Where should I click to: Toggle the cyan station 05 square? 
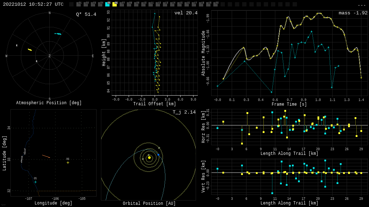click(x=107, y=4)
